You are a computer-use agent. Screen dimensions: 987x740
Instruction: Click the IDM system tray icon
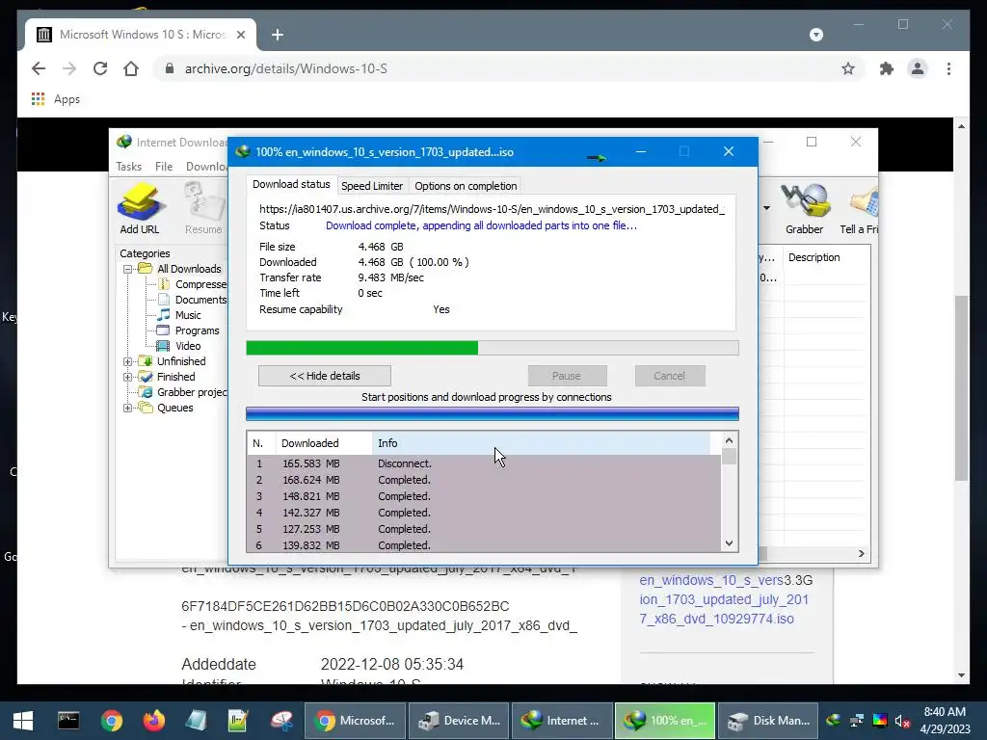[x=834, y=721]
